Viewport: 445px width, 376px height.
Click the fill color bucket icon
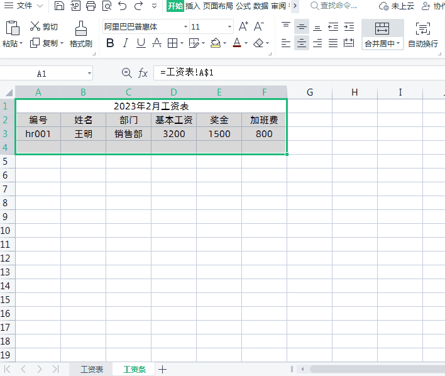pyautogui.click(x=216, y=43)
